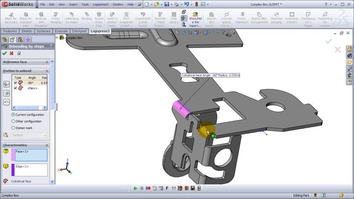Image resolution: width=354 pixels, height=199 pixels.
Task: Click Sketches merging tool
Action: [x=277, y=18]
